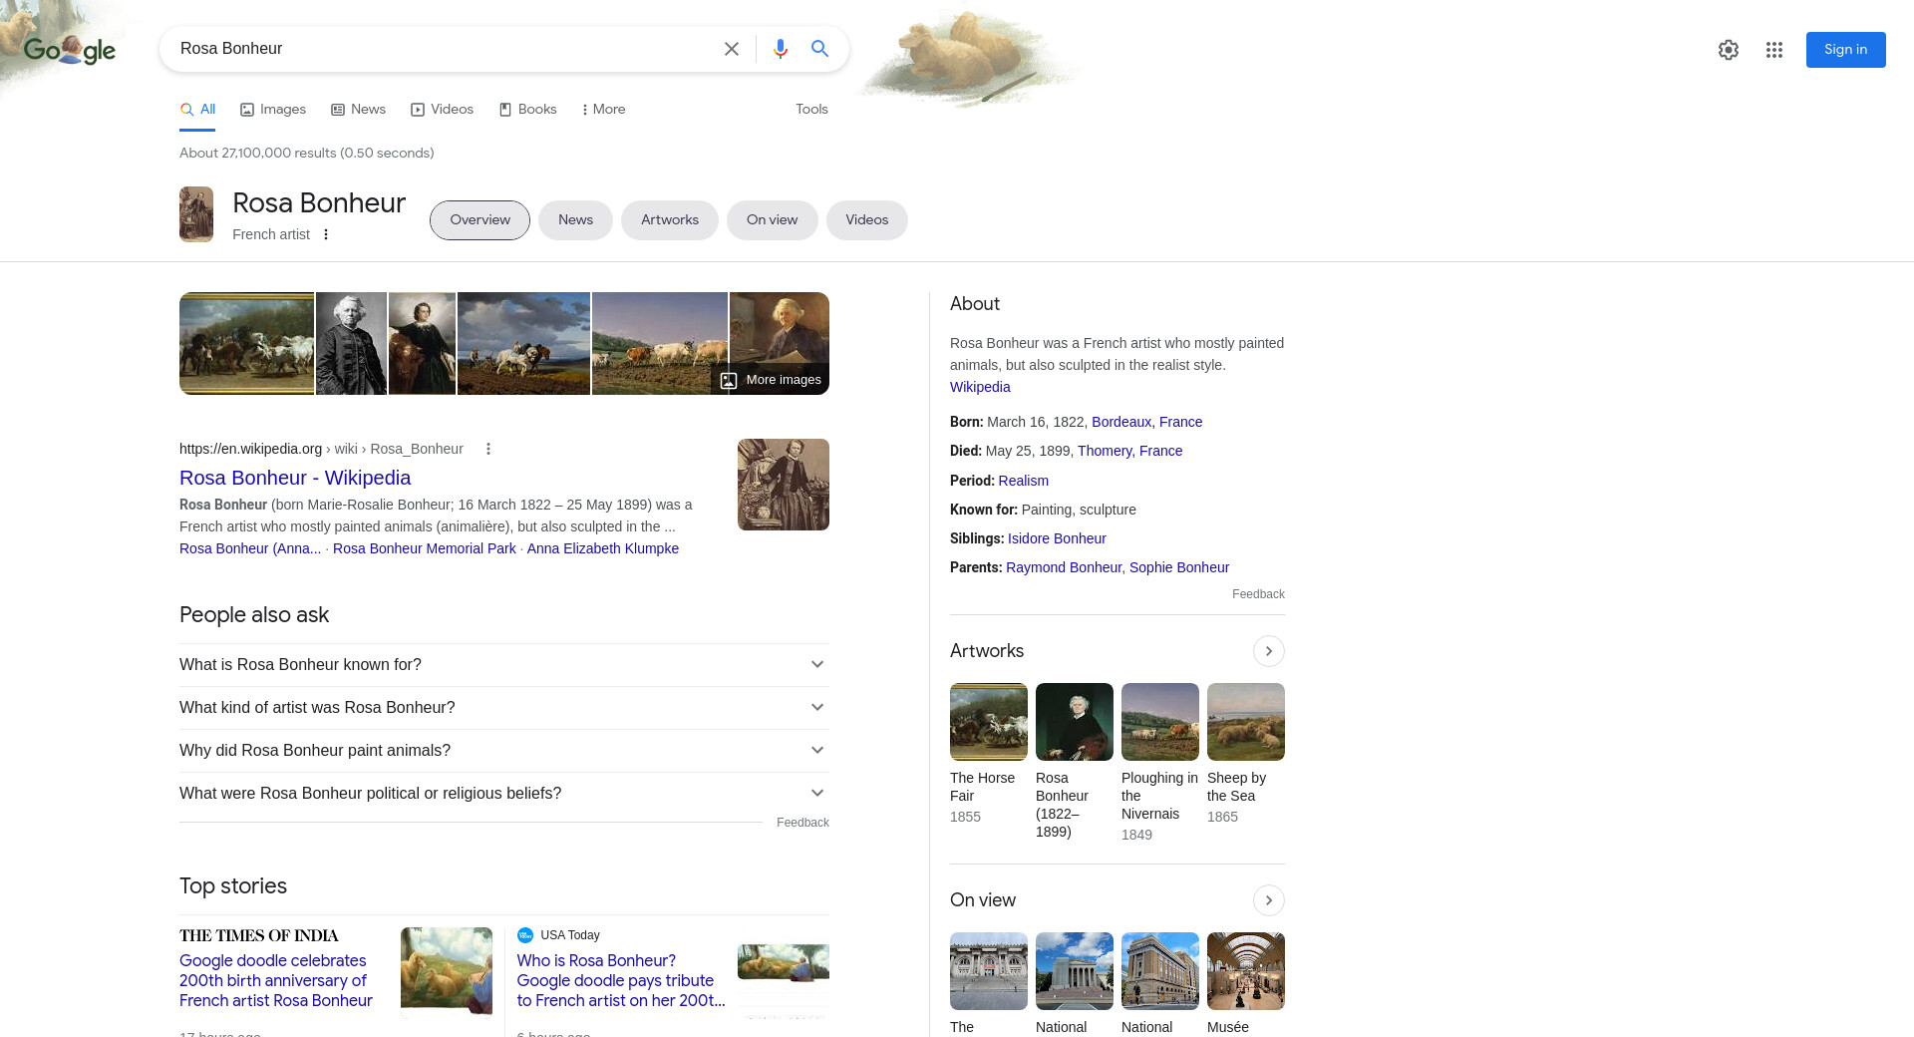
Task: Click the Google doodle logo
Action: pyautogui.click(x=70, y=49)
